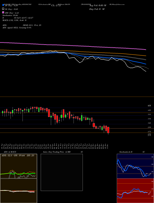Click the end of the orange moving average line

coord(146,56)
